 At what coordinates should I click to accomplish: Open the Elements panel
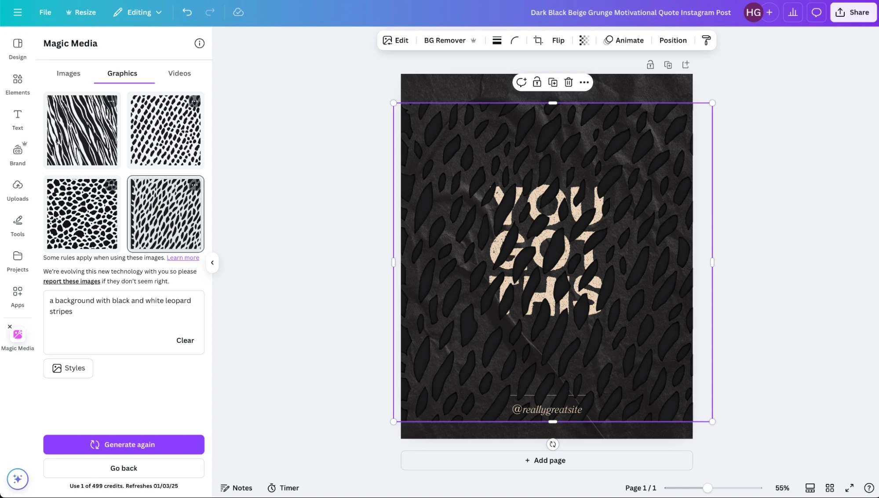click(18, 84)
